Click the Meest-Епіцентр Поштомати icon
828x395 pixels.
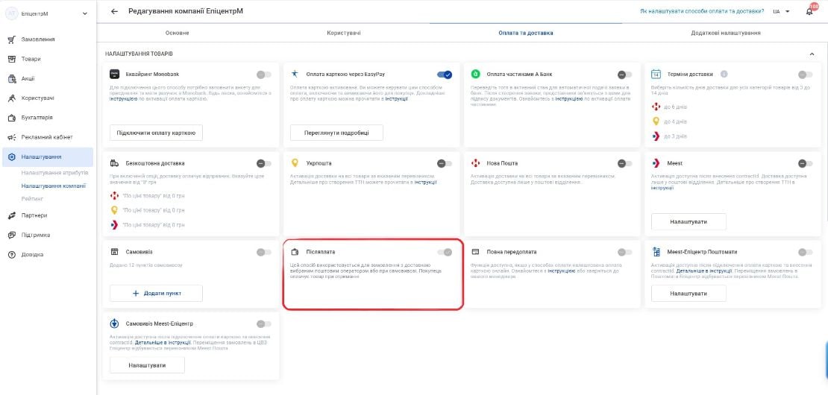pyautogui.click(x=656, y=252)
